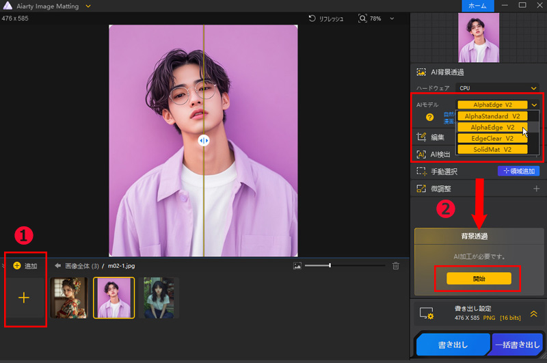Choose AlphaEdge V2 in the model list
The height and width of the screenshot is (363, 547).
click(492, 127)
